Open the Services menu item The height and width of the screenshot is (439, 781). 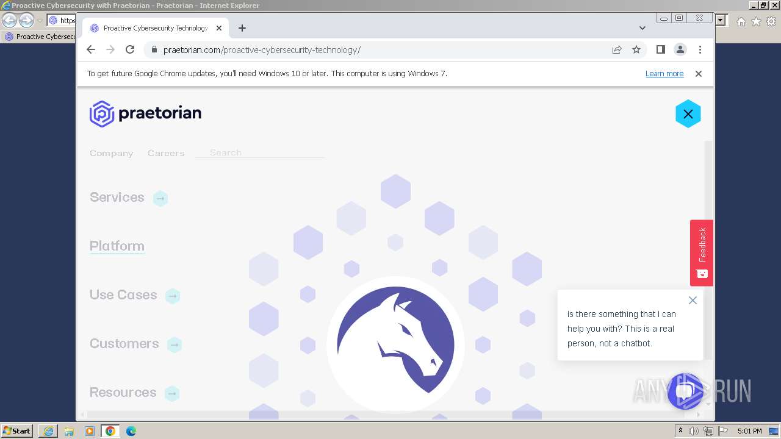click(x=117, y=197)
